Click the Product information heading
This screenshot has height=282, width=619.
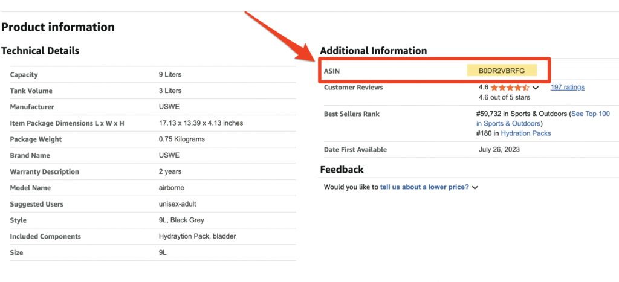pos(58,27)
